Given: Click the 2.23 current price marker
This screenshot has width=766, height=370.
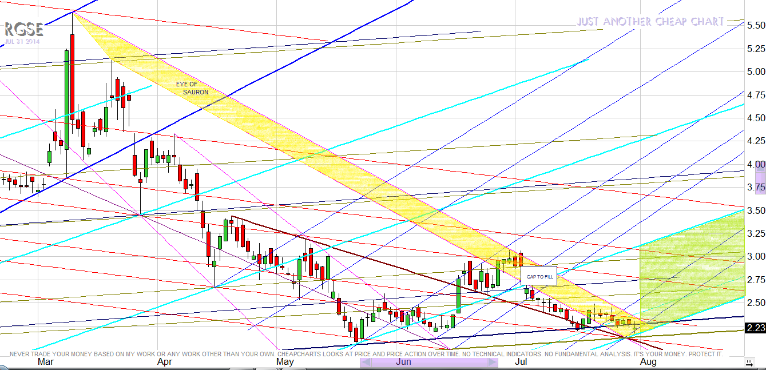Looking at the screenshot, I should (756, 328).
